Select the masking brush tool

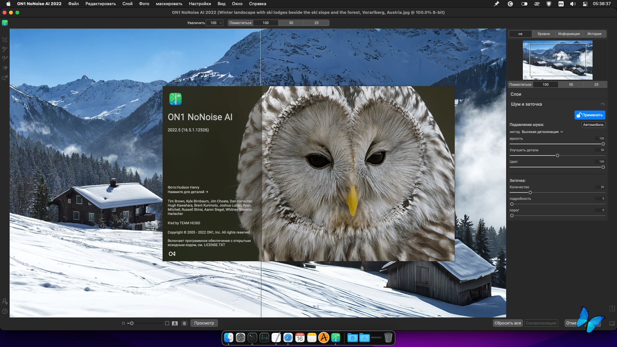[x=4, y=49]
